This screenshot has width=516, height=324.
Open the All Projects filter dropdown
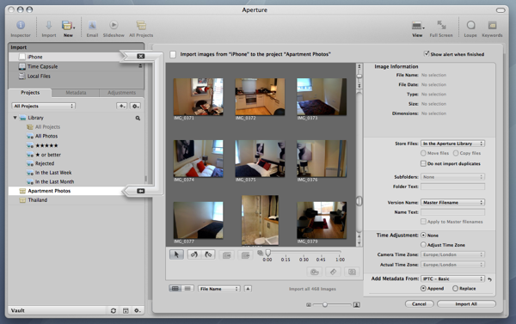tap(44, 106)
